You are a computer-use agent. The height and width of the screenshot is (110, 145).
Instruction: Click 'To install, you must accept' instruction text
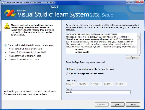[x=30, y=93]
